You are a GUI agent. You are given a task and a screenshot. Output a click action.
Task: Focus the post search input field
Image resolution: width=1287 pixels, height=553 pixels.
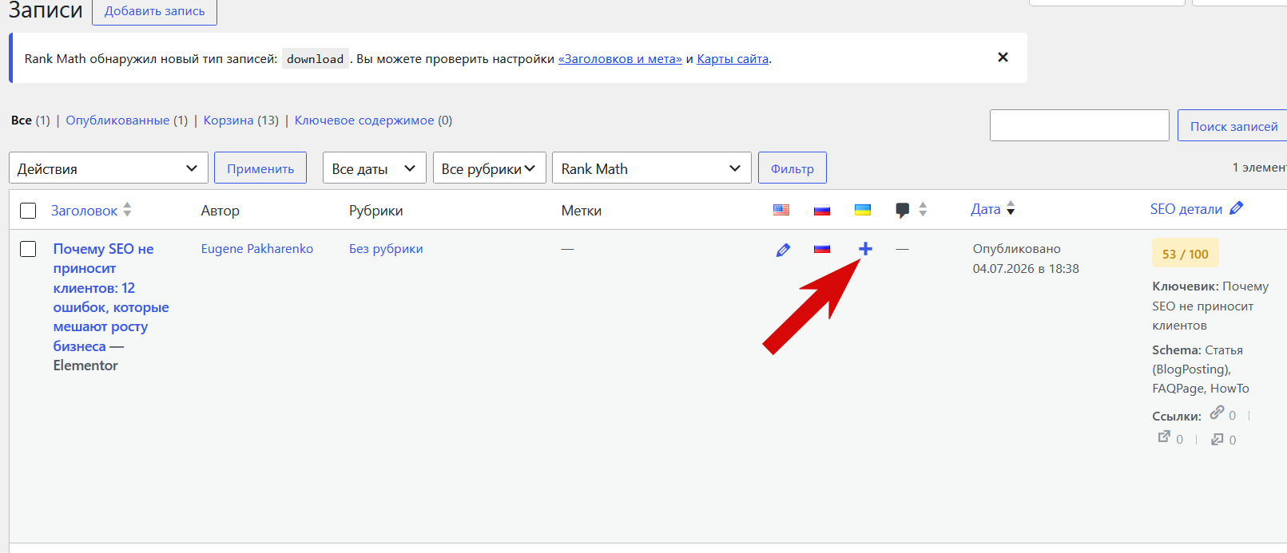[x=1079, y=125]
